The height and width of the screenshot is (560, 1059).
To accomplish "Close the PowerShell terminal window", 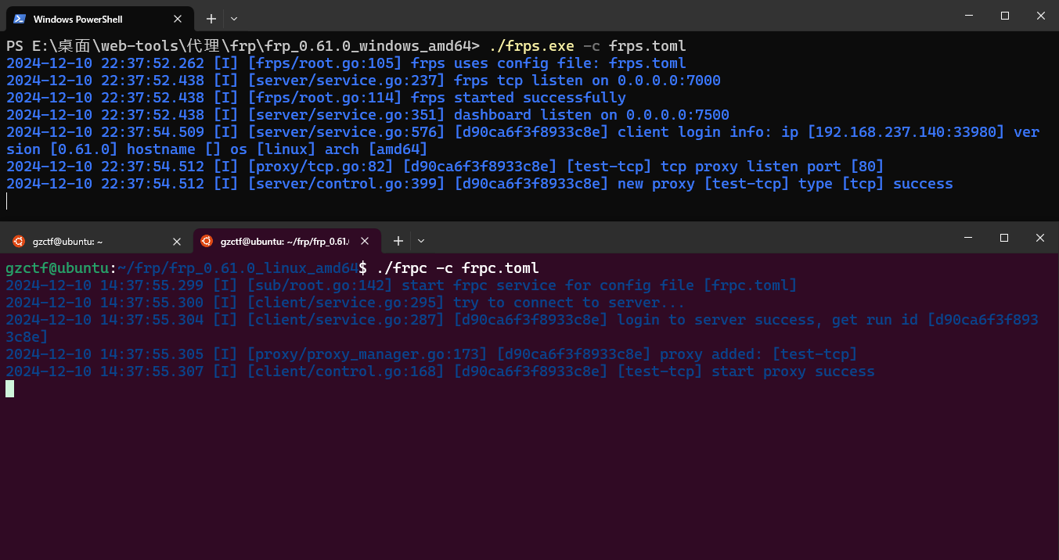I will (1040, 16).
